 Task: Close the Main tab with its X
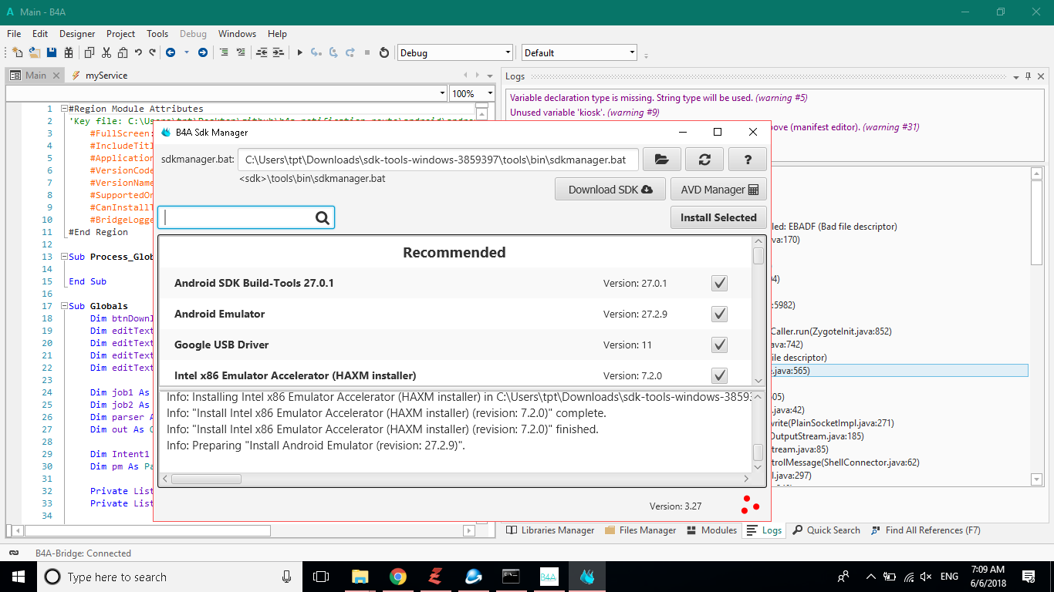point(56,76)
